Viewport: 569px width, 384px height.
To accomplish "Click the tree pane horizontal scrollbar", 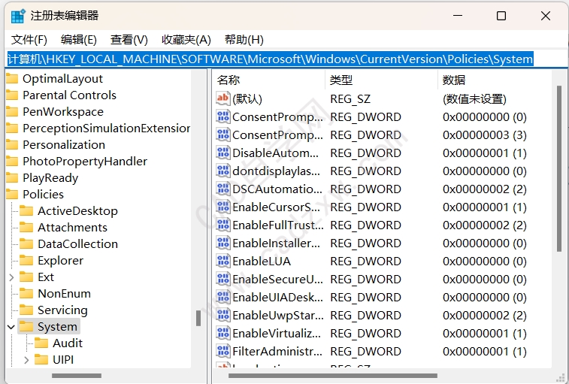I will click(77, 376).
